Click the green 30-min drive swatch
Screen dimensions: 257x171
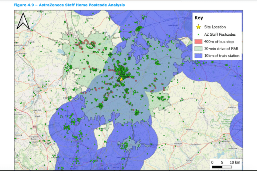(x=199, y=49)
